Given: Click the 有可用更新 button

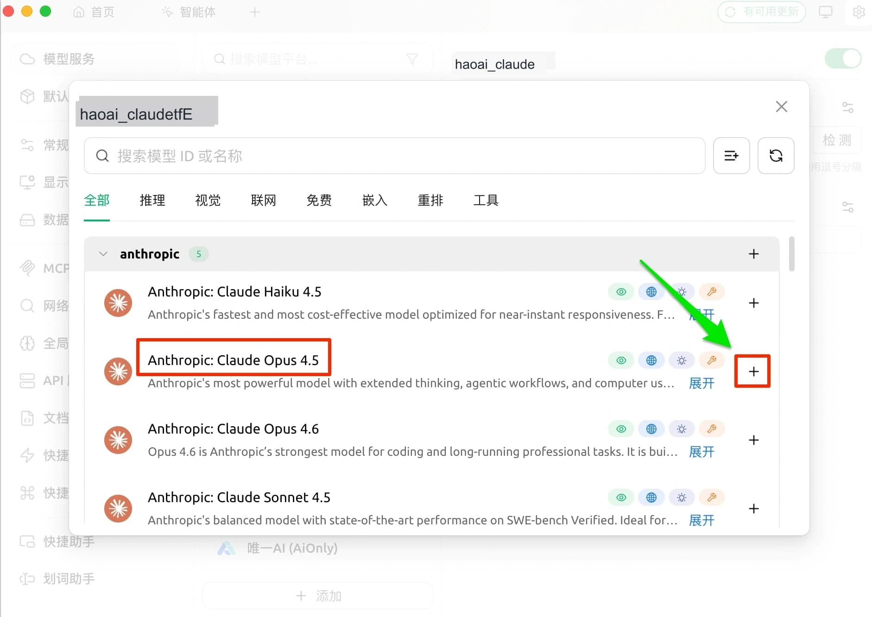Looking at the screenshot, I should 761,12.
